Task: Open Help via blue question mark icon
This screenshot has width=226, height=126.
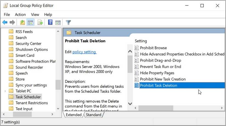Action: pyautogui.click(x=50, y=22)
